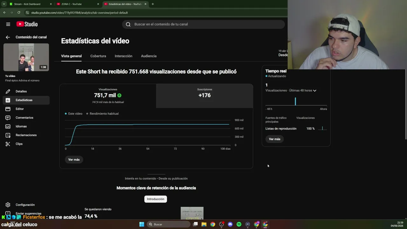Screen dimensions: 407x229
Task: Open the Windows Start menu
Action: (141, 224)
